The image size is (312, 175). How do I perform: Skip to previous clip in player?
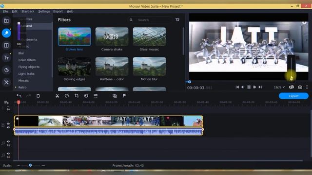pyautogui.click(x=237, y=87)
